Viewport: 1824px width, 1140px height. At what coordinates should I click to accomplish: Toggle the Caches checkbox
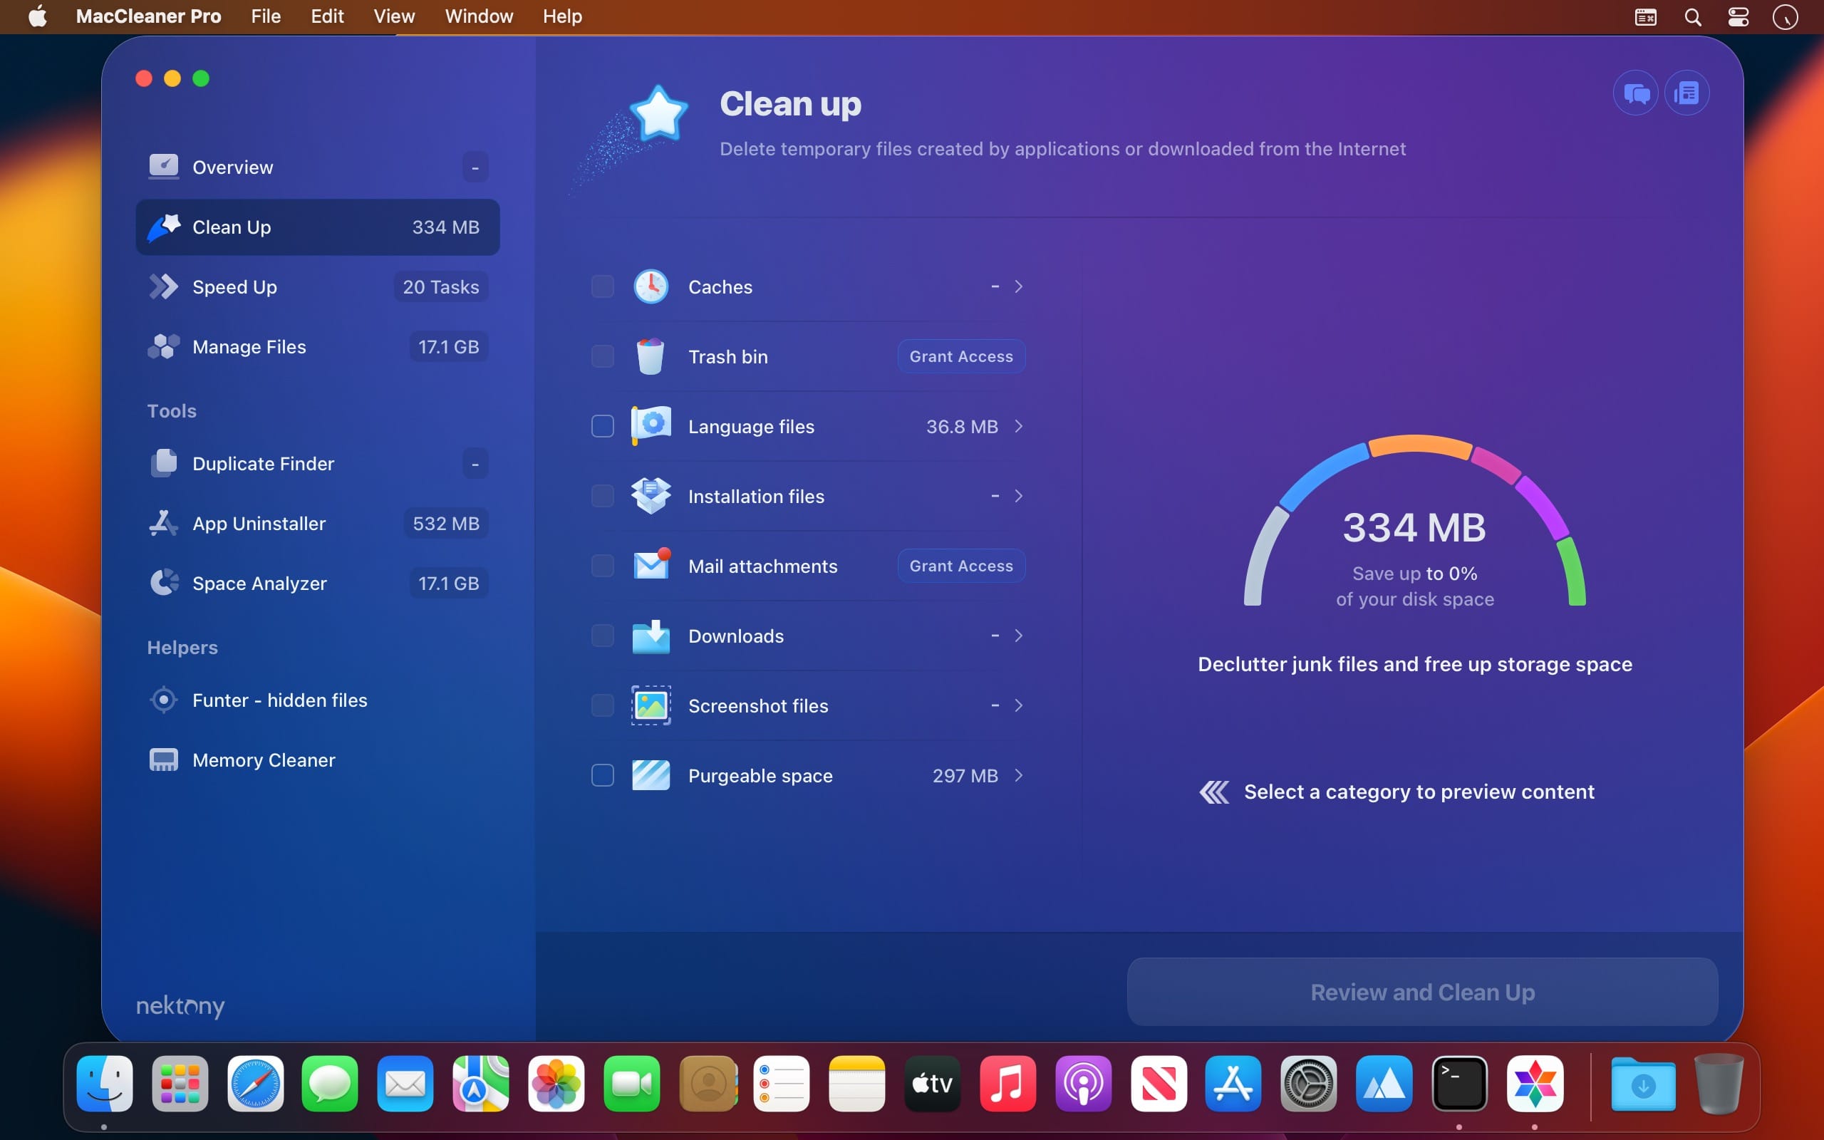click(x=602, y=286)
